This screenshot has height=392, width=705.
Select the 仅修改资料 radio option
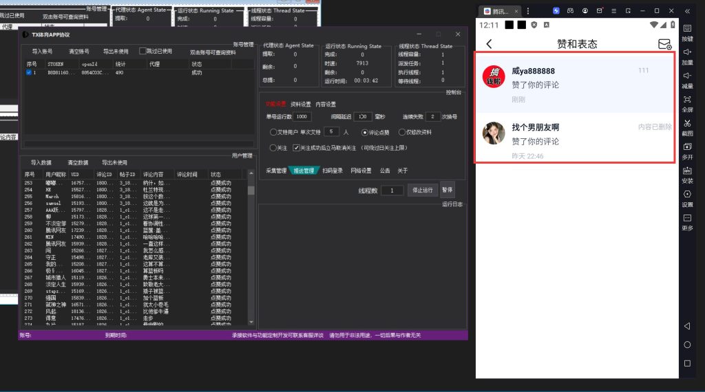point(402,131)
